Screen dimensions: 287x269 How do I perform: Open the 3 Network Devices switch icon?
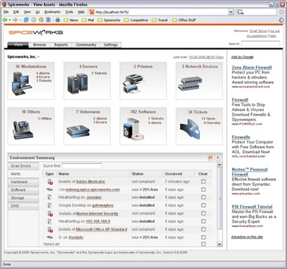190,84
